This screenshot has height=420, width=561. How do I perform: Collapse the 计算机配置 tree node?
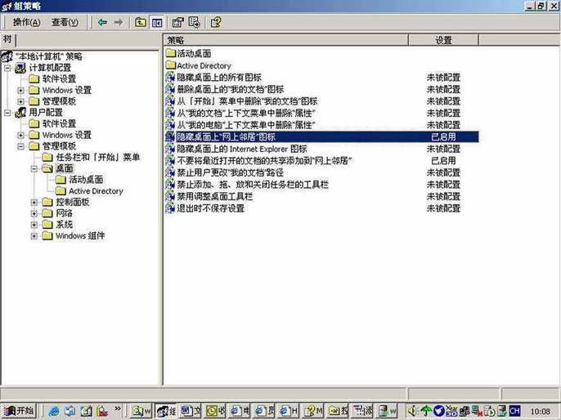tap(8, 68)
